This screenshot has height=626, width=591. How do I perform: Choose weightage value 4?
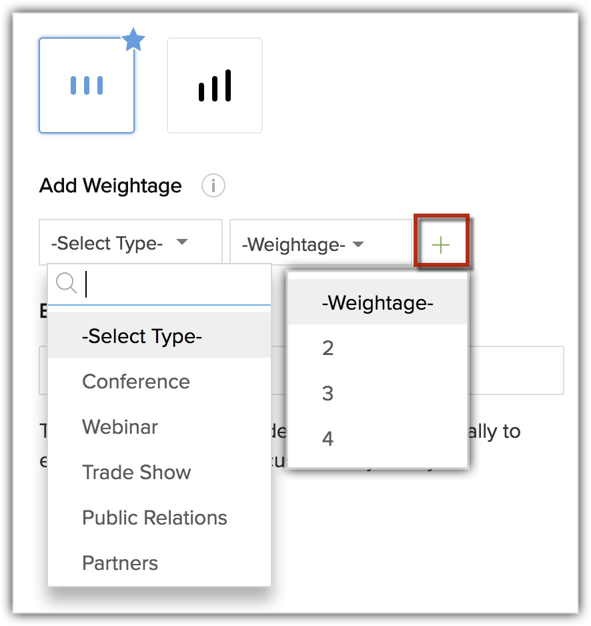tap(328, 439)
